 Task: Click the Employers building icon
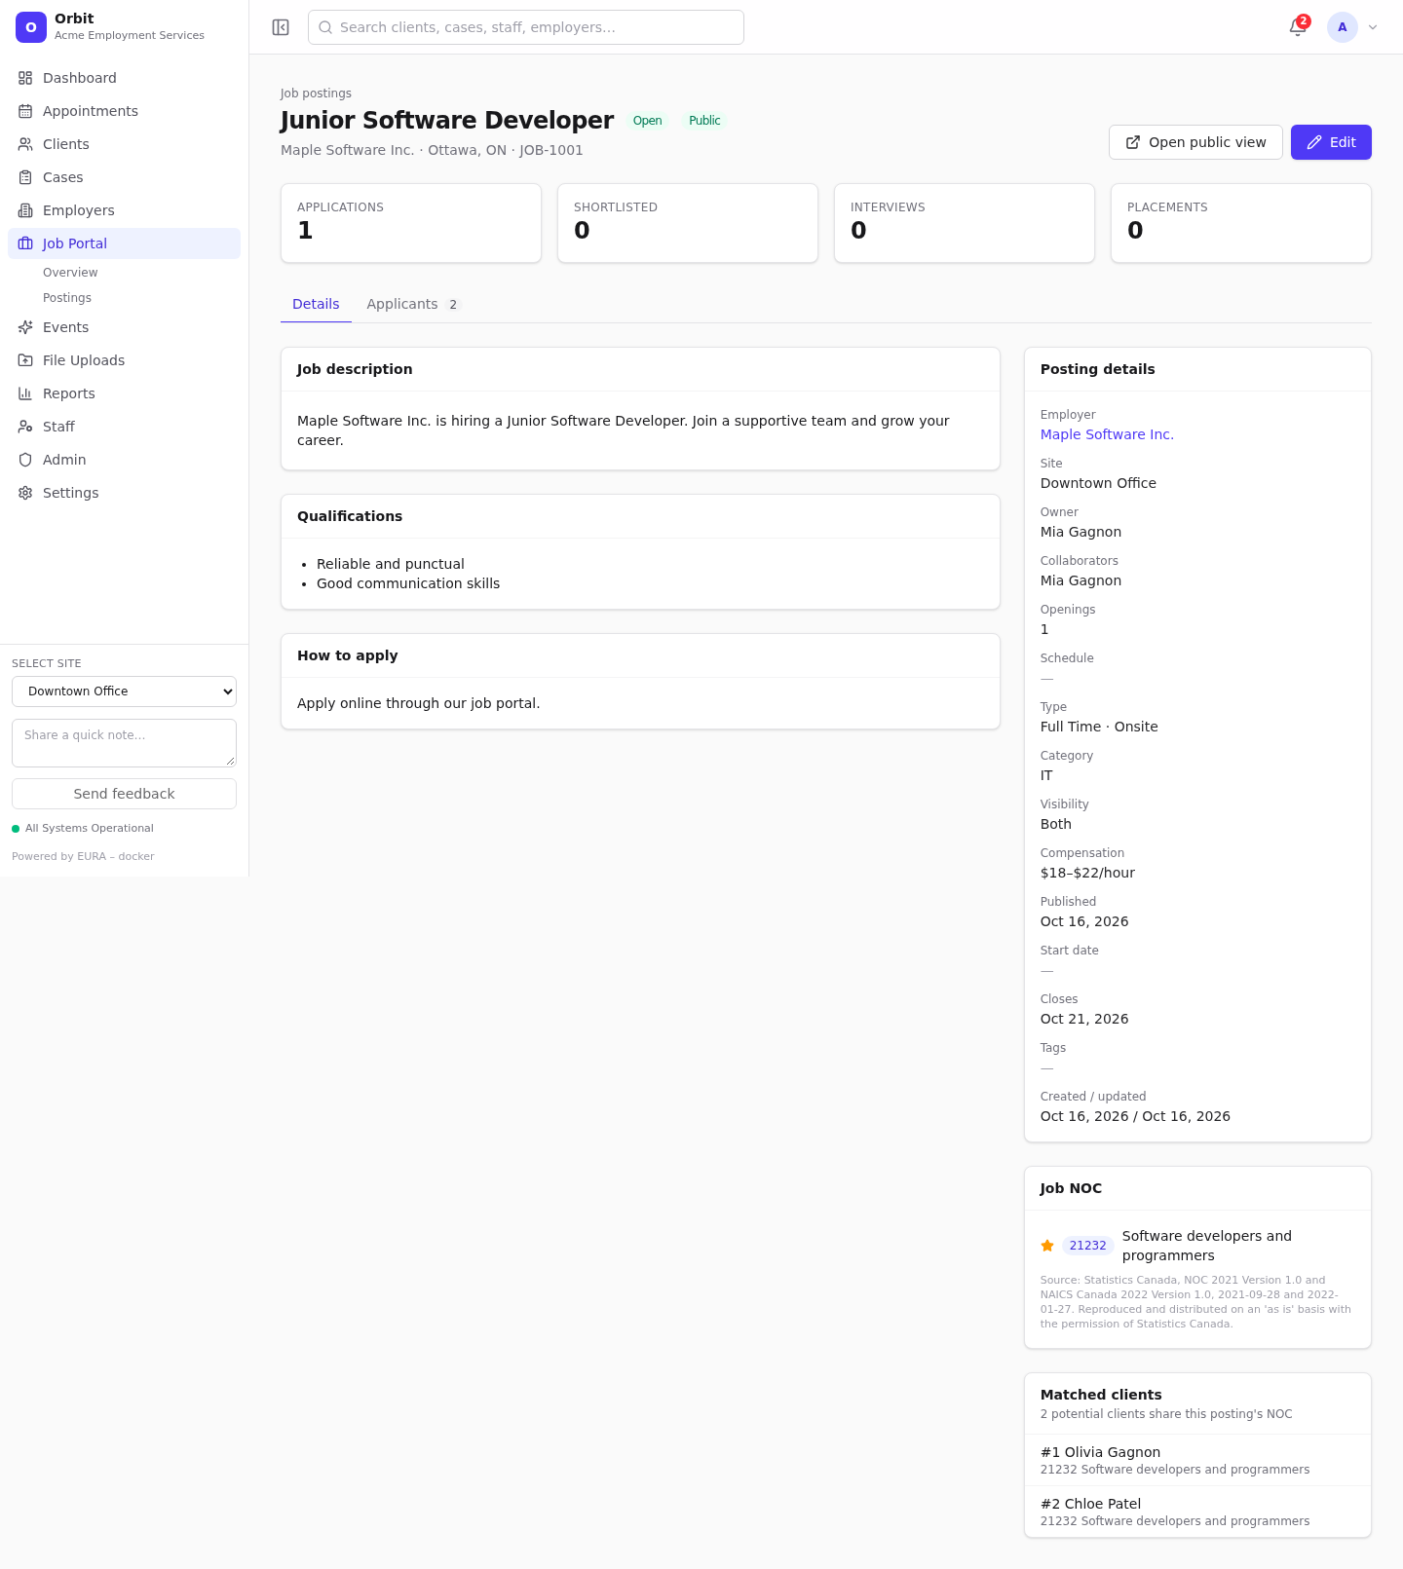pos(25,210)
